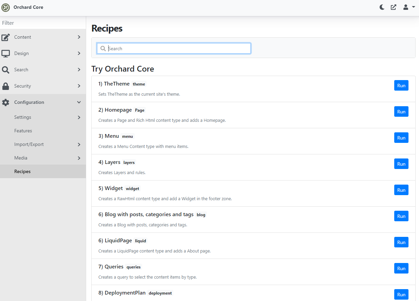Toggle dark mode moon icon
This screenshot has width=419, height=301.
(x=382, y=7)
